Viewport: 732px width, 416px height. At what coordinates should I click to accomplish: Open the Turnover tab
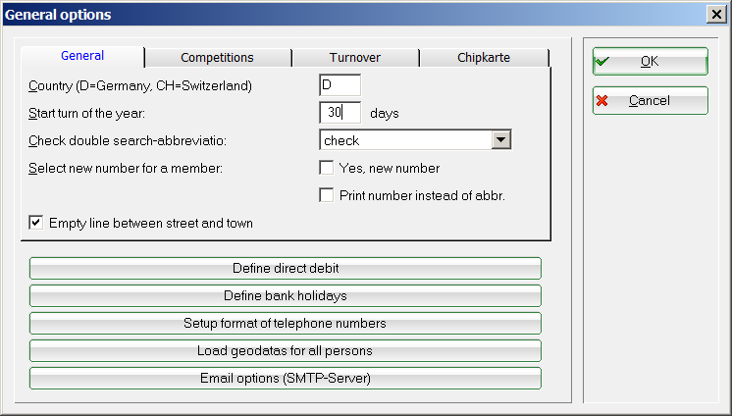pyautogui.click(x=355, y=58)
